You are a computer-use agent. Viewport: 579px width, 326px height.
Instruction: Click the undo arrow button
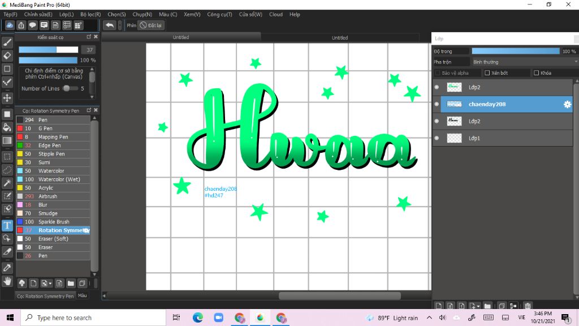[109, 25]
